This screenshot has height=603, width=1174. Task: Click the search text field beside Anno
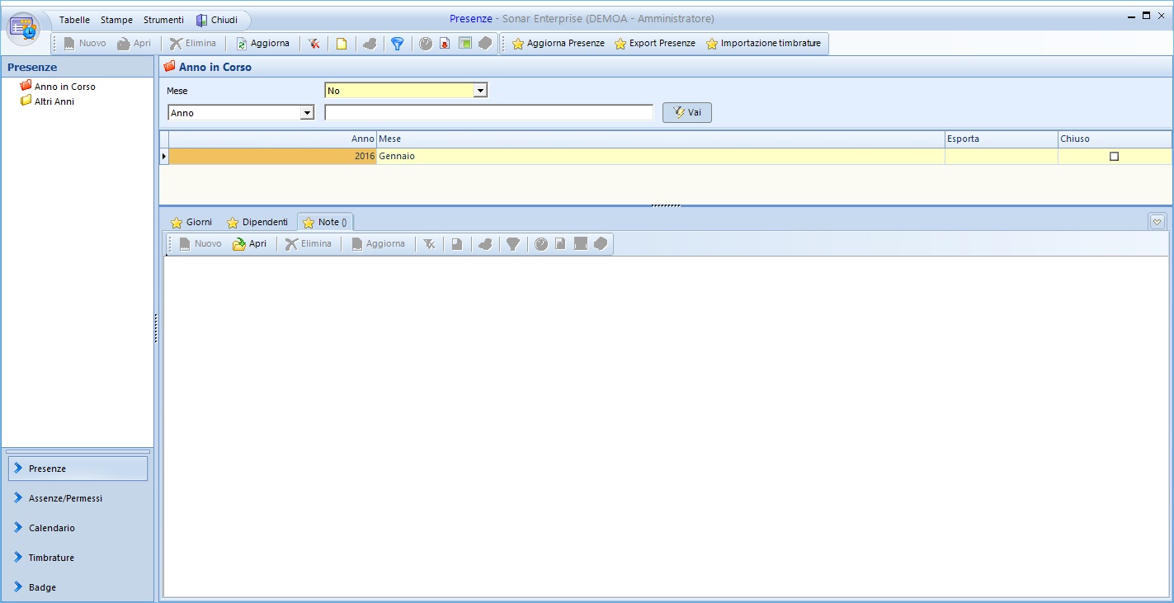488,113
